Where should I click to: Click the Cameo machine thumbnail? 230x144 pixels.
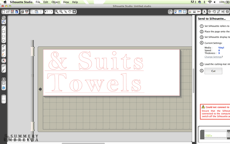(x=215, y=134)
